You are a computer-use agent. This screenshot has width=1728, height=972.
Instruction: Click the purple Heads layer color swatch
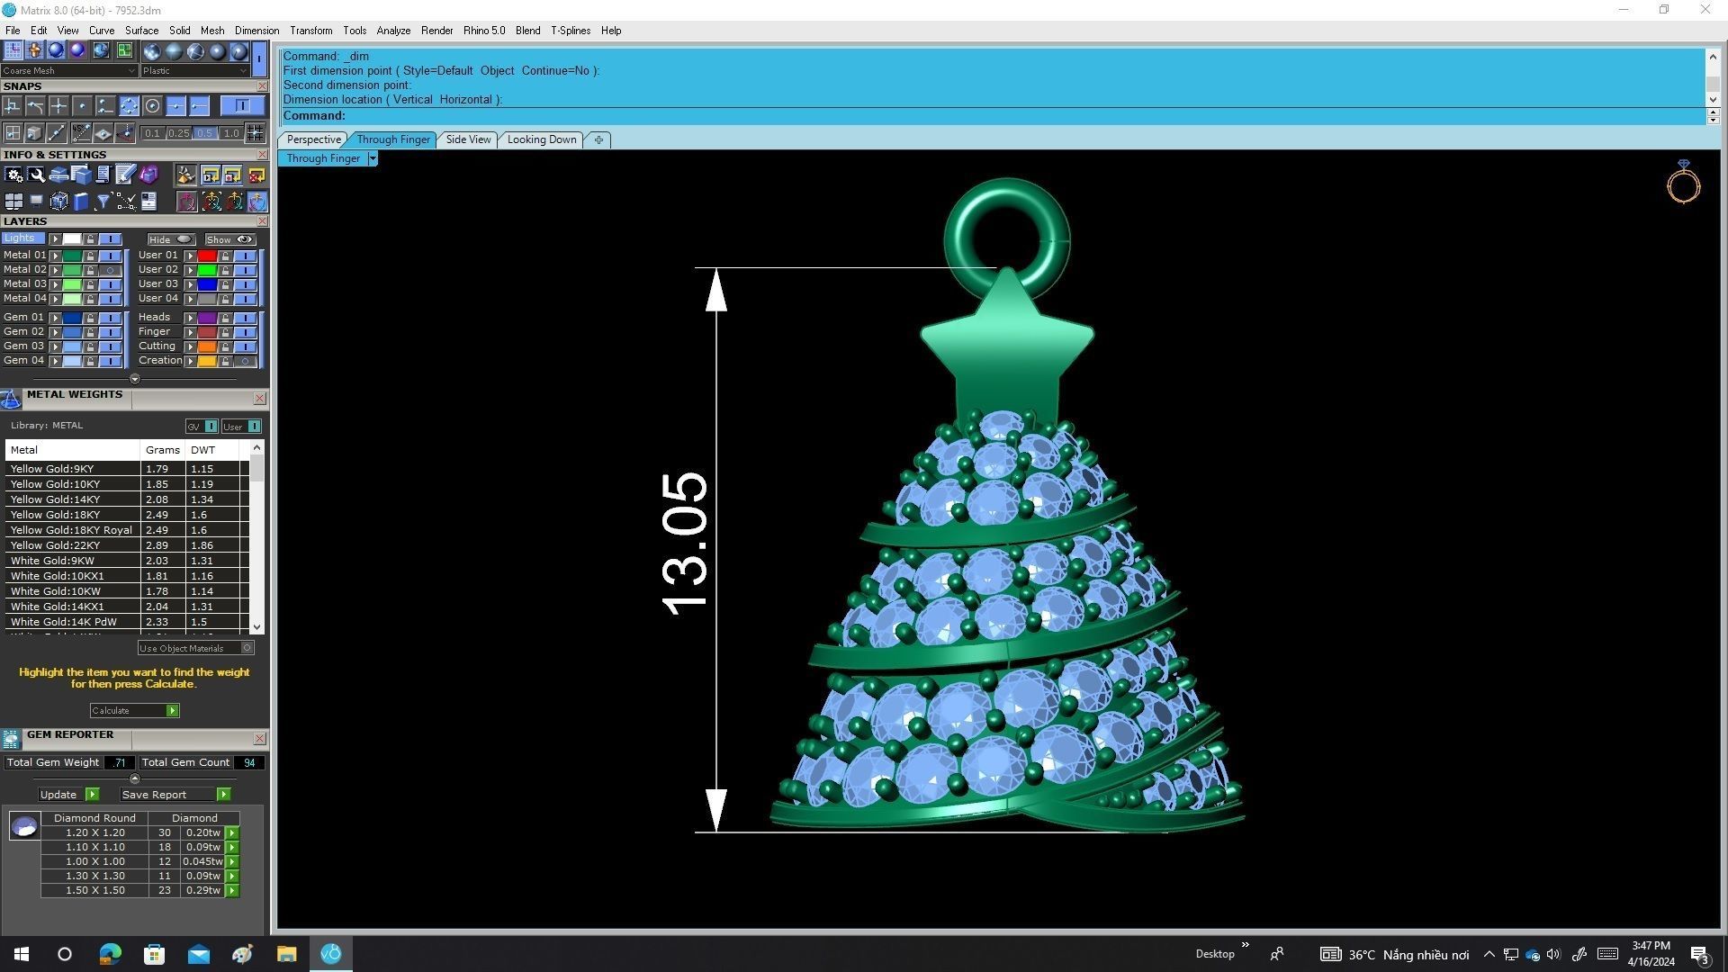[x=207, y=318]
